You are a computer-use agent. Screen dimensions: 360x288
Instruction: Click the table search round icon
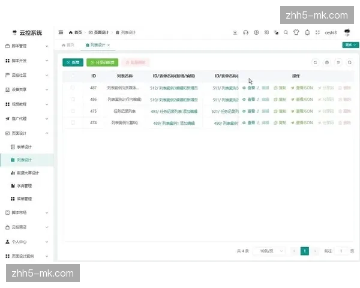[x=349, y=62]
